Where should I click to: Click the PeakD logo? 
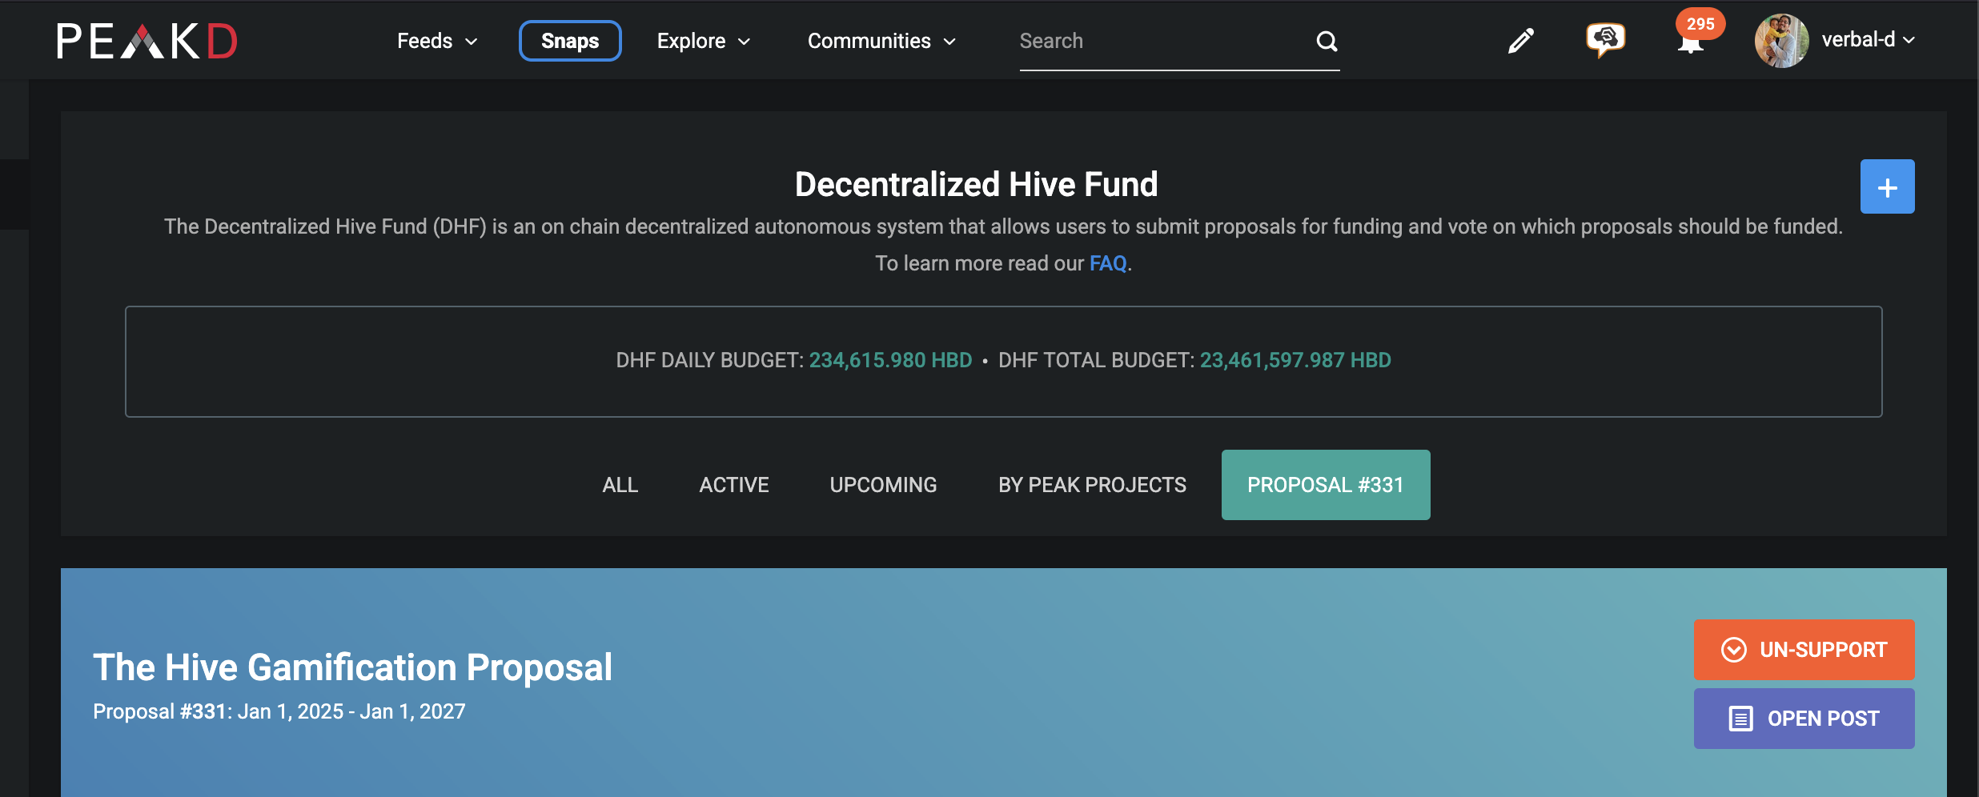pyautogui.click(x=147, y=41)
